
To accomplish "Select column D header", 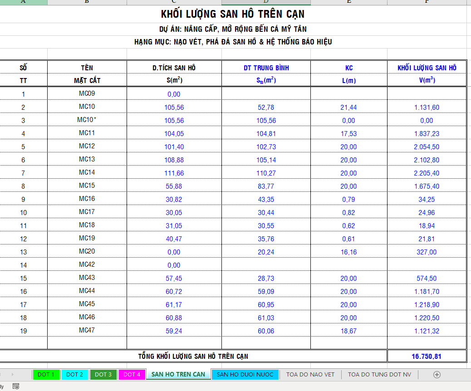I will [x=266, y=2].
